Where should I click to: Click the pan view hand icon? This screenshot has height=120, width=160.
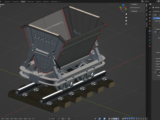click(126, 17)
